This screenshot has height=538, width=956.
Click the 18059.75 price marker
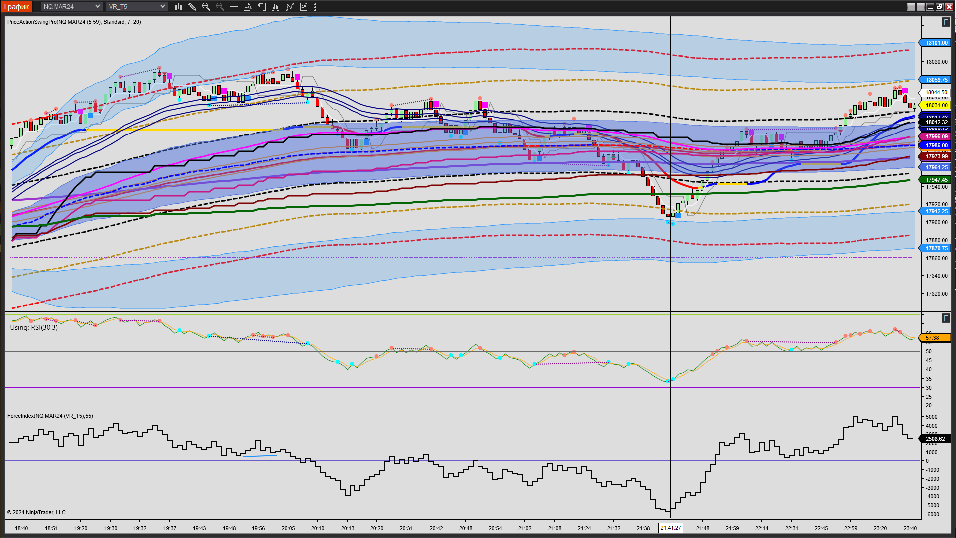pos(935,80)
